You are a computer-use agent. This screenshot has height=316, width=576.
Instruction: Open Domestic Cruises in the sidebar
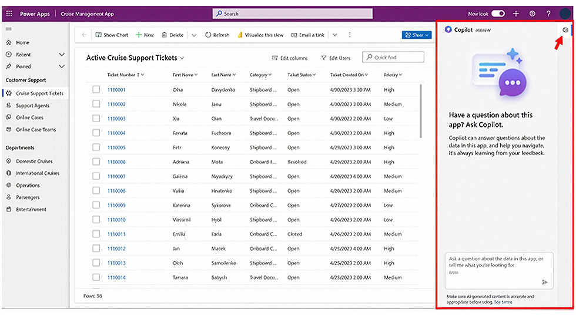tap(34, 161)
